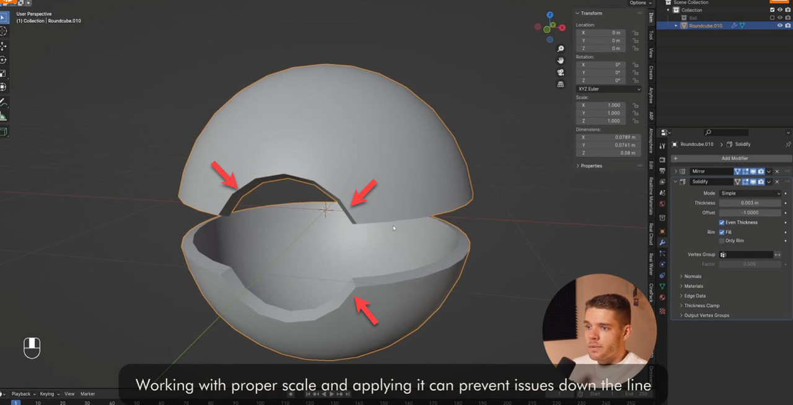Select the Move tool in left toolbar
This screenshot has width=793, height=405.
[x=3, y=46]
